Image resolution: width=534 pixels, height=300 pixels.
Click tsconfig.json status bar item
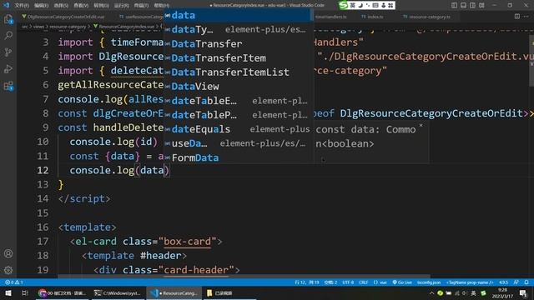click(x=429, y=282)
